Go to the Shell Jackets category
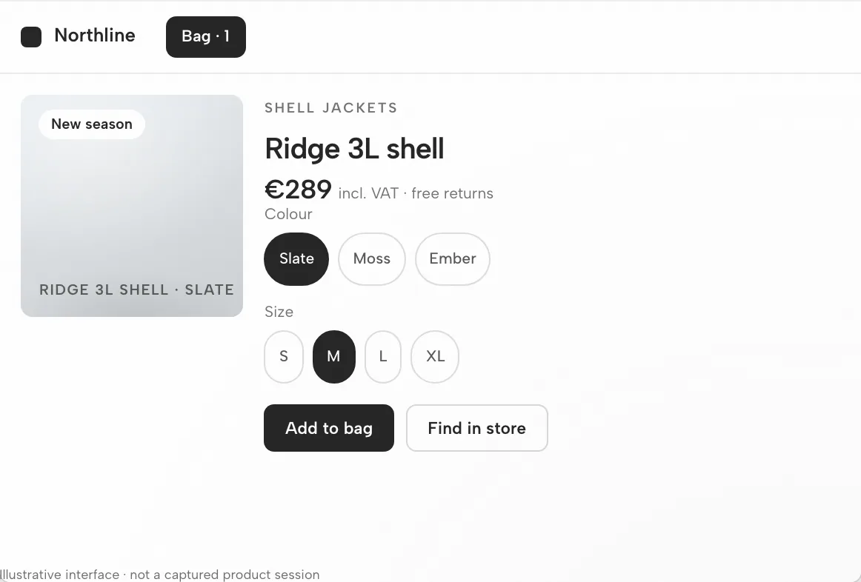 click(x=331, y=108)
